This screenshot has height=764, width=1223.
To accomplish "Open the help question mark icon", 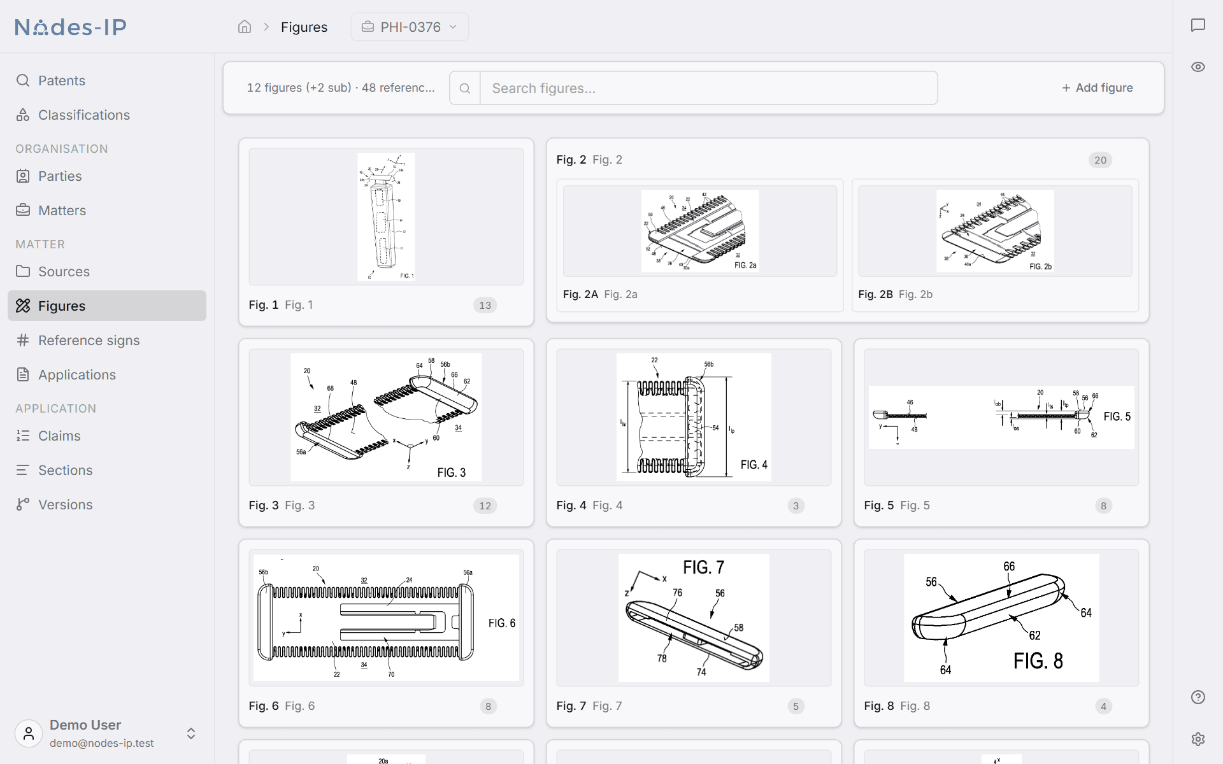I will 1198,697.
